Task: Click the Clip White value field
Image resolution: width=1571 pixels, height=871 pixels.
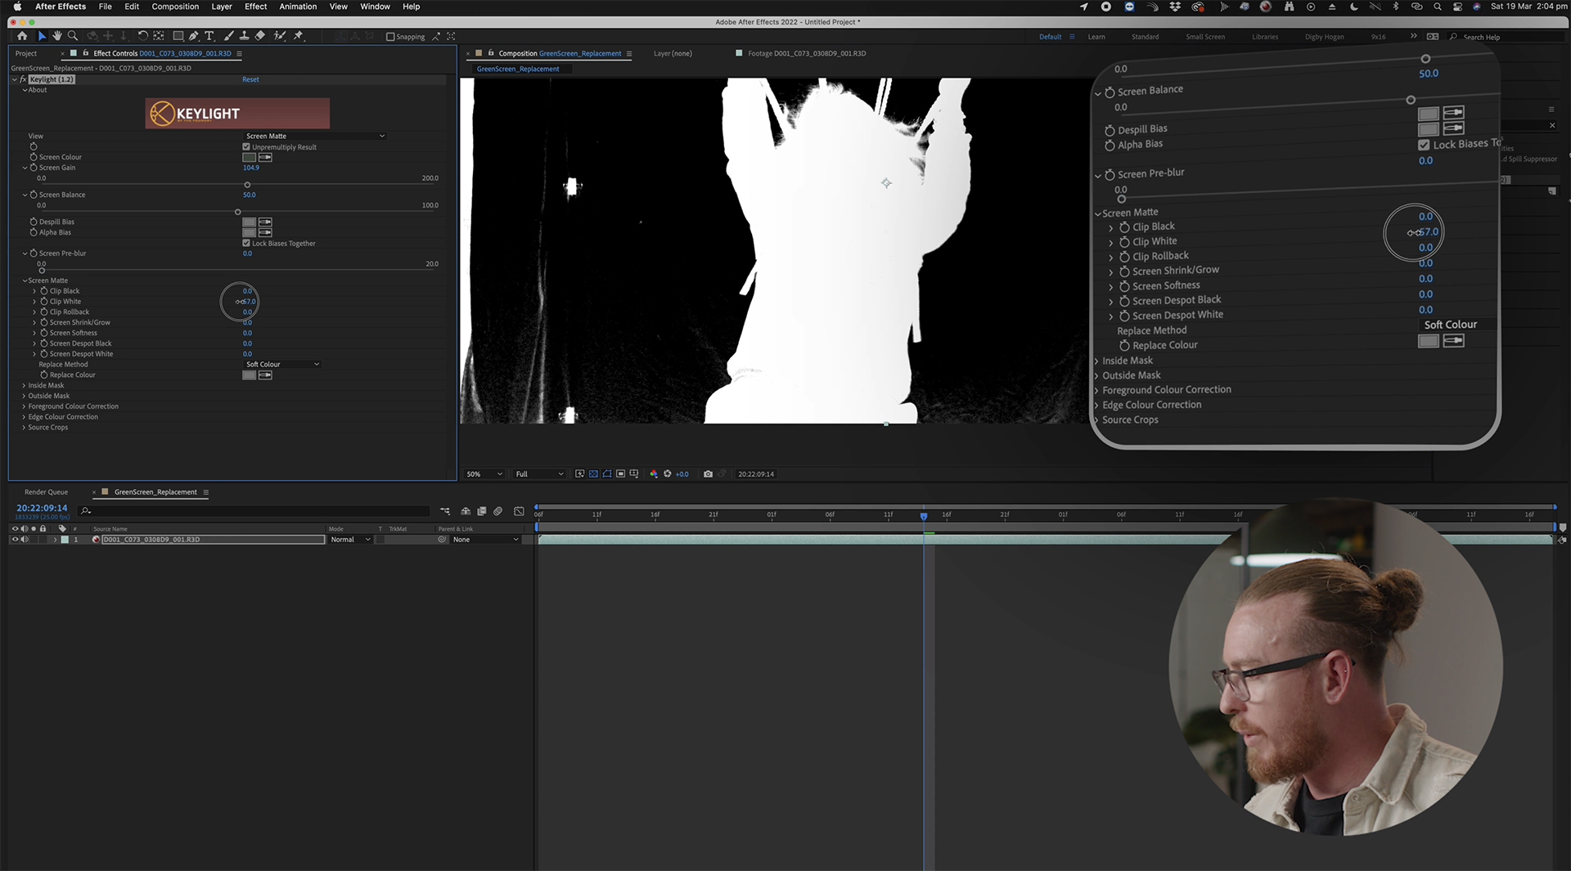Action: (x=249, y=302)
